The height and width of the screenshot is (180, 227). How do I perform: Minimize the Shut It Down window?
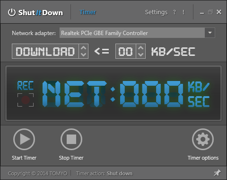pos(202,13)
